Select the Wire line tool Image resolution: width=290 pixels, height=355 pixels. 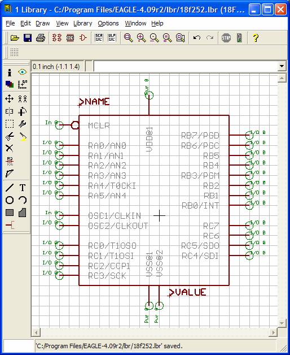[10, 188]
